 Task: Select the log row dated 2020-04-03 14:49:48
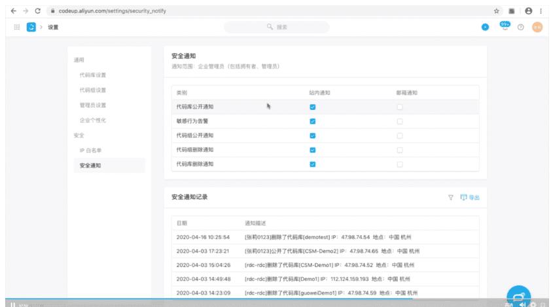click(325, 279)
